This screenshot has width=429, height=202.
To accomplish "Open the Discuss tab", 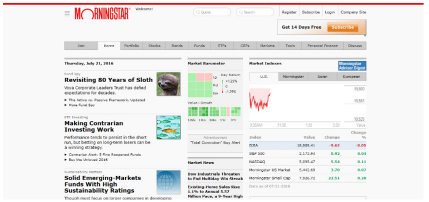I will [x=355, y=46].
